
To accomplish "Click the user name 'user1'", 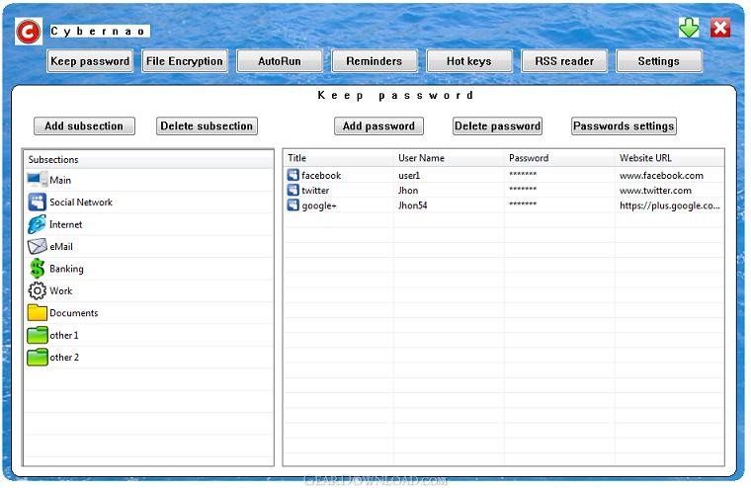I will click(x=409, y=175).
